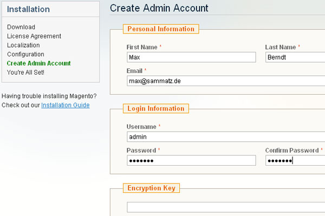Click the Configuration installation step
This screenshot has height=216, width=325.
pyautogui.click(x=25, y=54)
